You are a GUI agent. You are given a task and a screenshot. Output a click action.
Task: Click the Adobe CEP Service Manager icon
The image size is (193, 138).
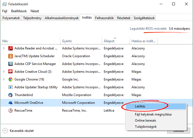(11, 64)
